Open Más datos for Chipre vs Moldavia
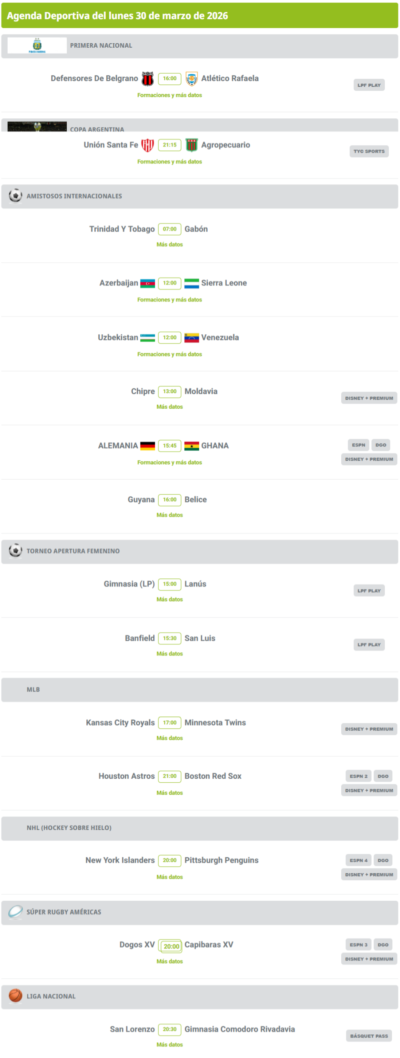Image resolution: width=400 pixels, height=1058 pixels. (x=170, y=407)
